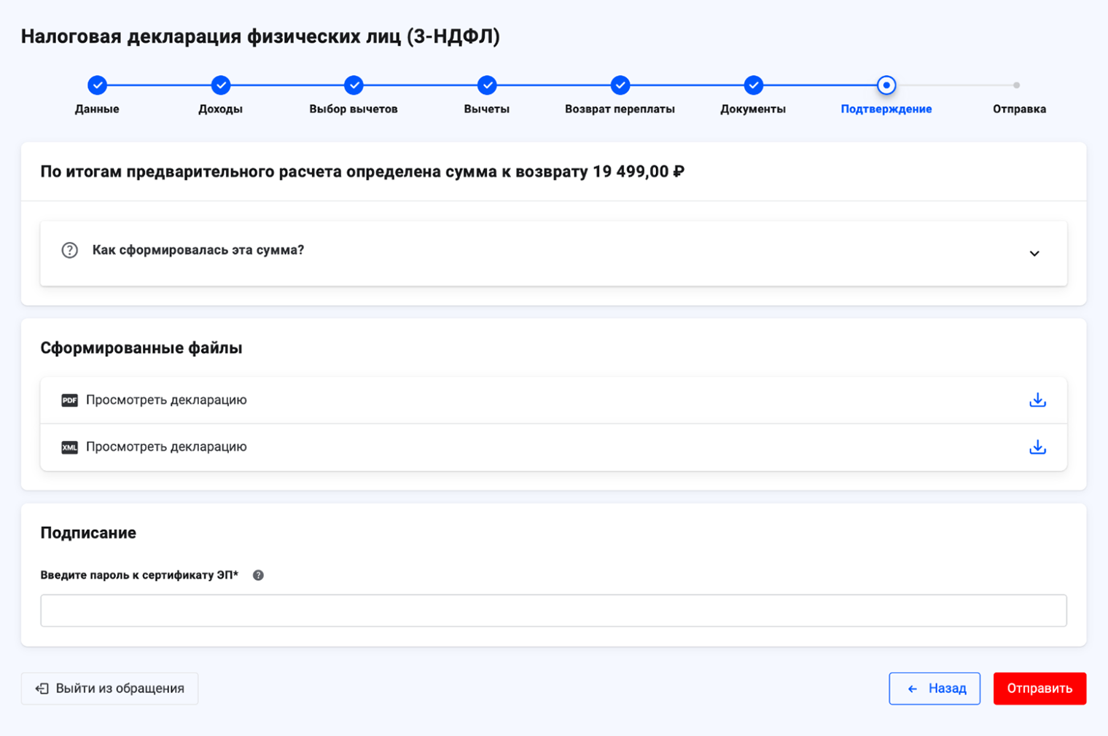Click the PDF file icon next to declaration
The image size is (1108, 736).
[x=70, y=400]
